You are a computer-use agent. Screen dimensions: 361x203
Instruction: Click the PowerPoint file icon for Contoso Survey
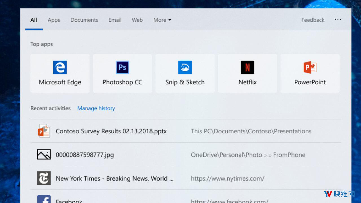44,131
